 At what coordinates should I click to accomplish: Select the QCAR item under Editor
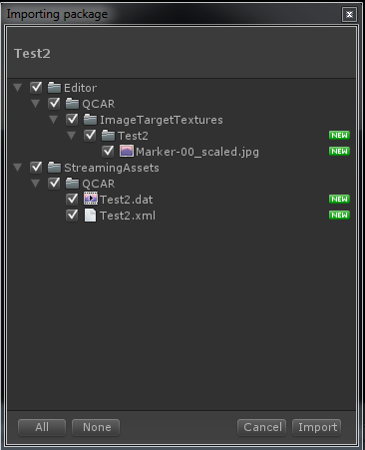coord(99,104)
